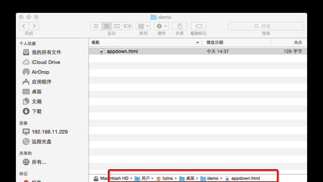Open 桌面 in the sidebar
Image resolution: width=323 pixels, height=182 pixels.
tap(32, 92)
